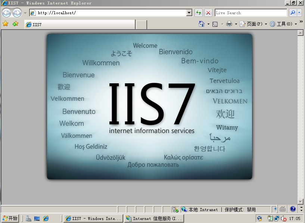
Task: Click the Home page house icon
Action: [x=202, y=24]
